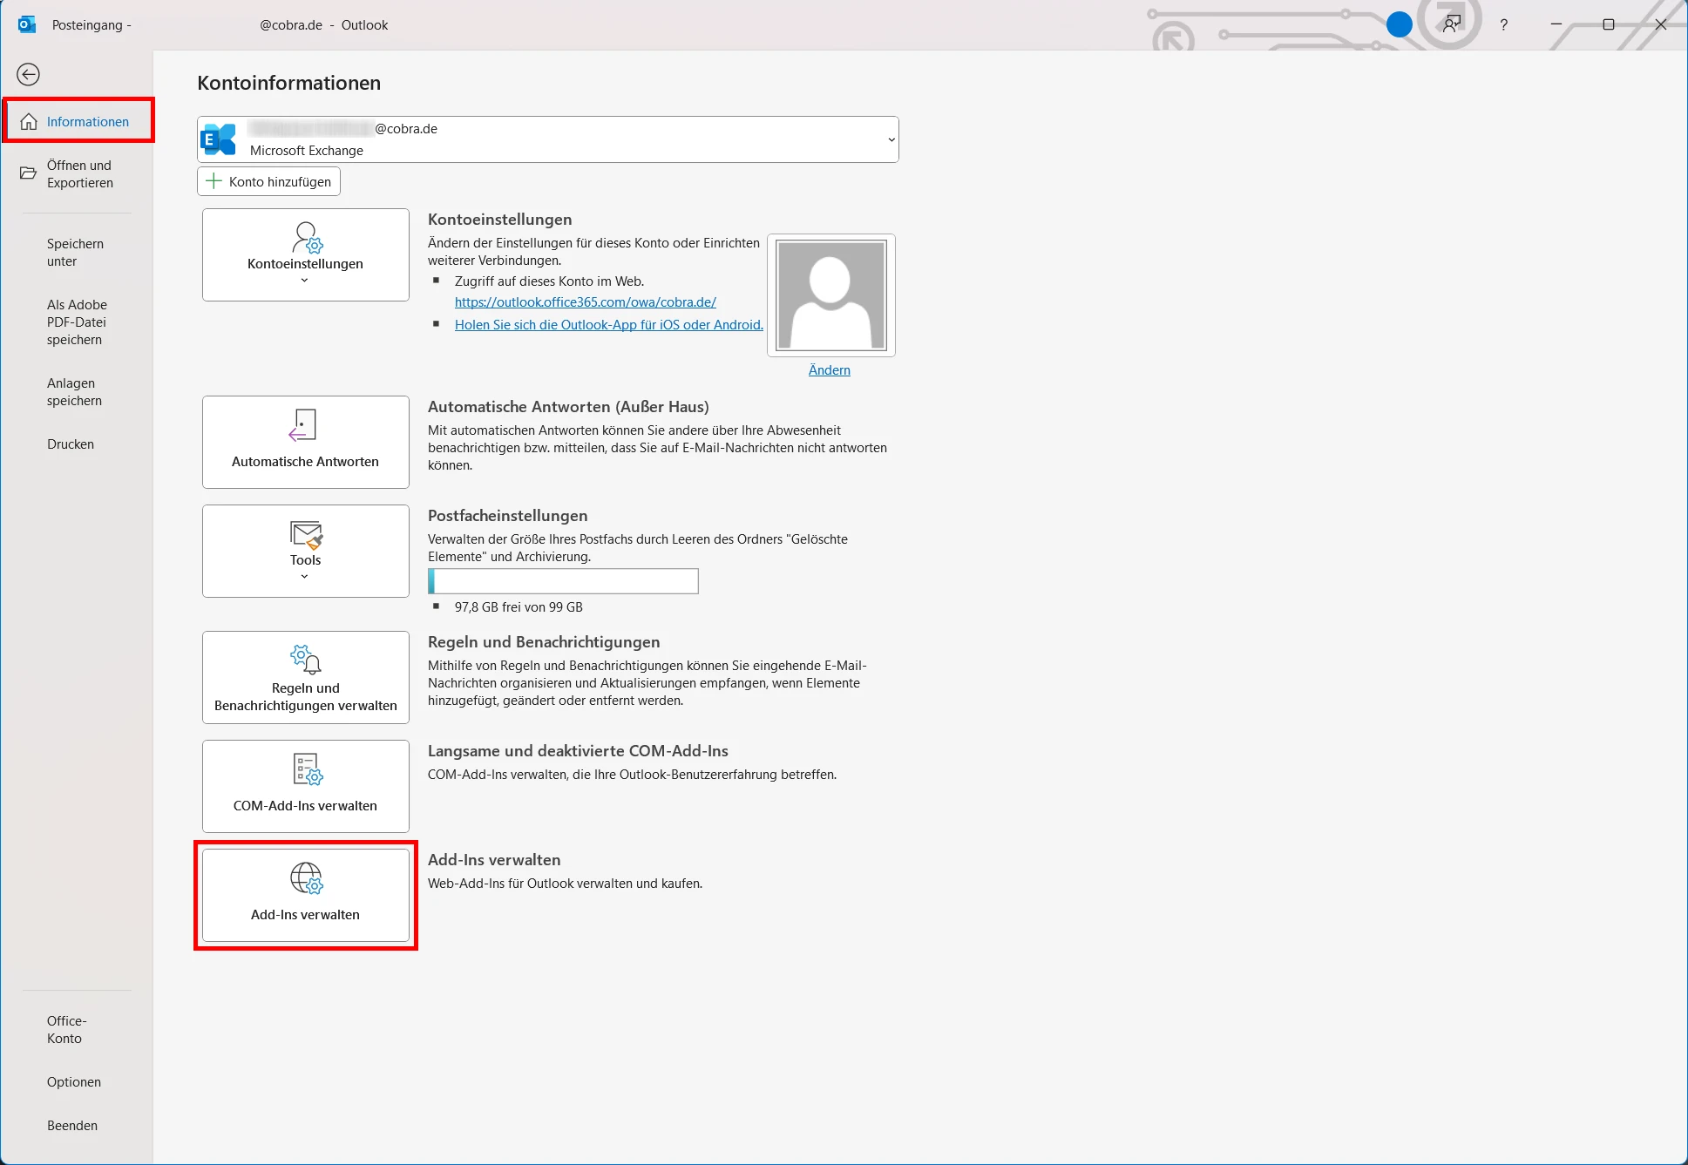
Task: Click the Ändern link below the profile picture
Action: click(829, 369)
